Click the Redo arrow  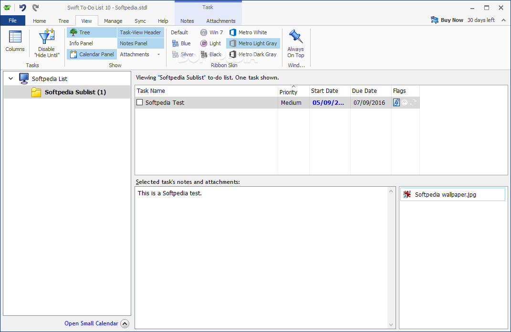click(x=35, y=8)
